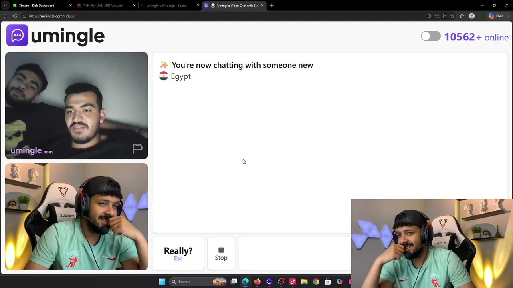Click the stranger's video feed
Viewport: 513px width, 288px height.
(77, 106)
